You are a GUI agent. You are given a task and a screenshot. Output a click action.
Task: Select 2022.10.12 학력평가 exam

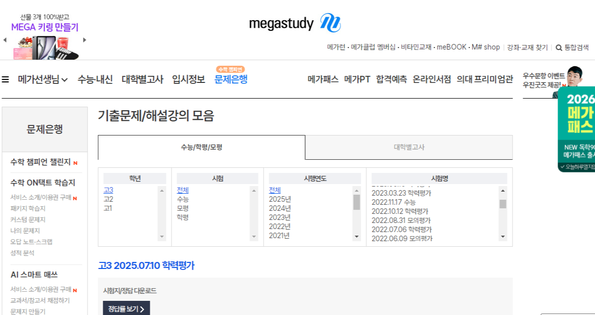pos(400,211)
